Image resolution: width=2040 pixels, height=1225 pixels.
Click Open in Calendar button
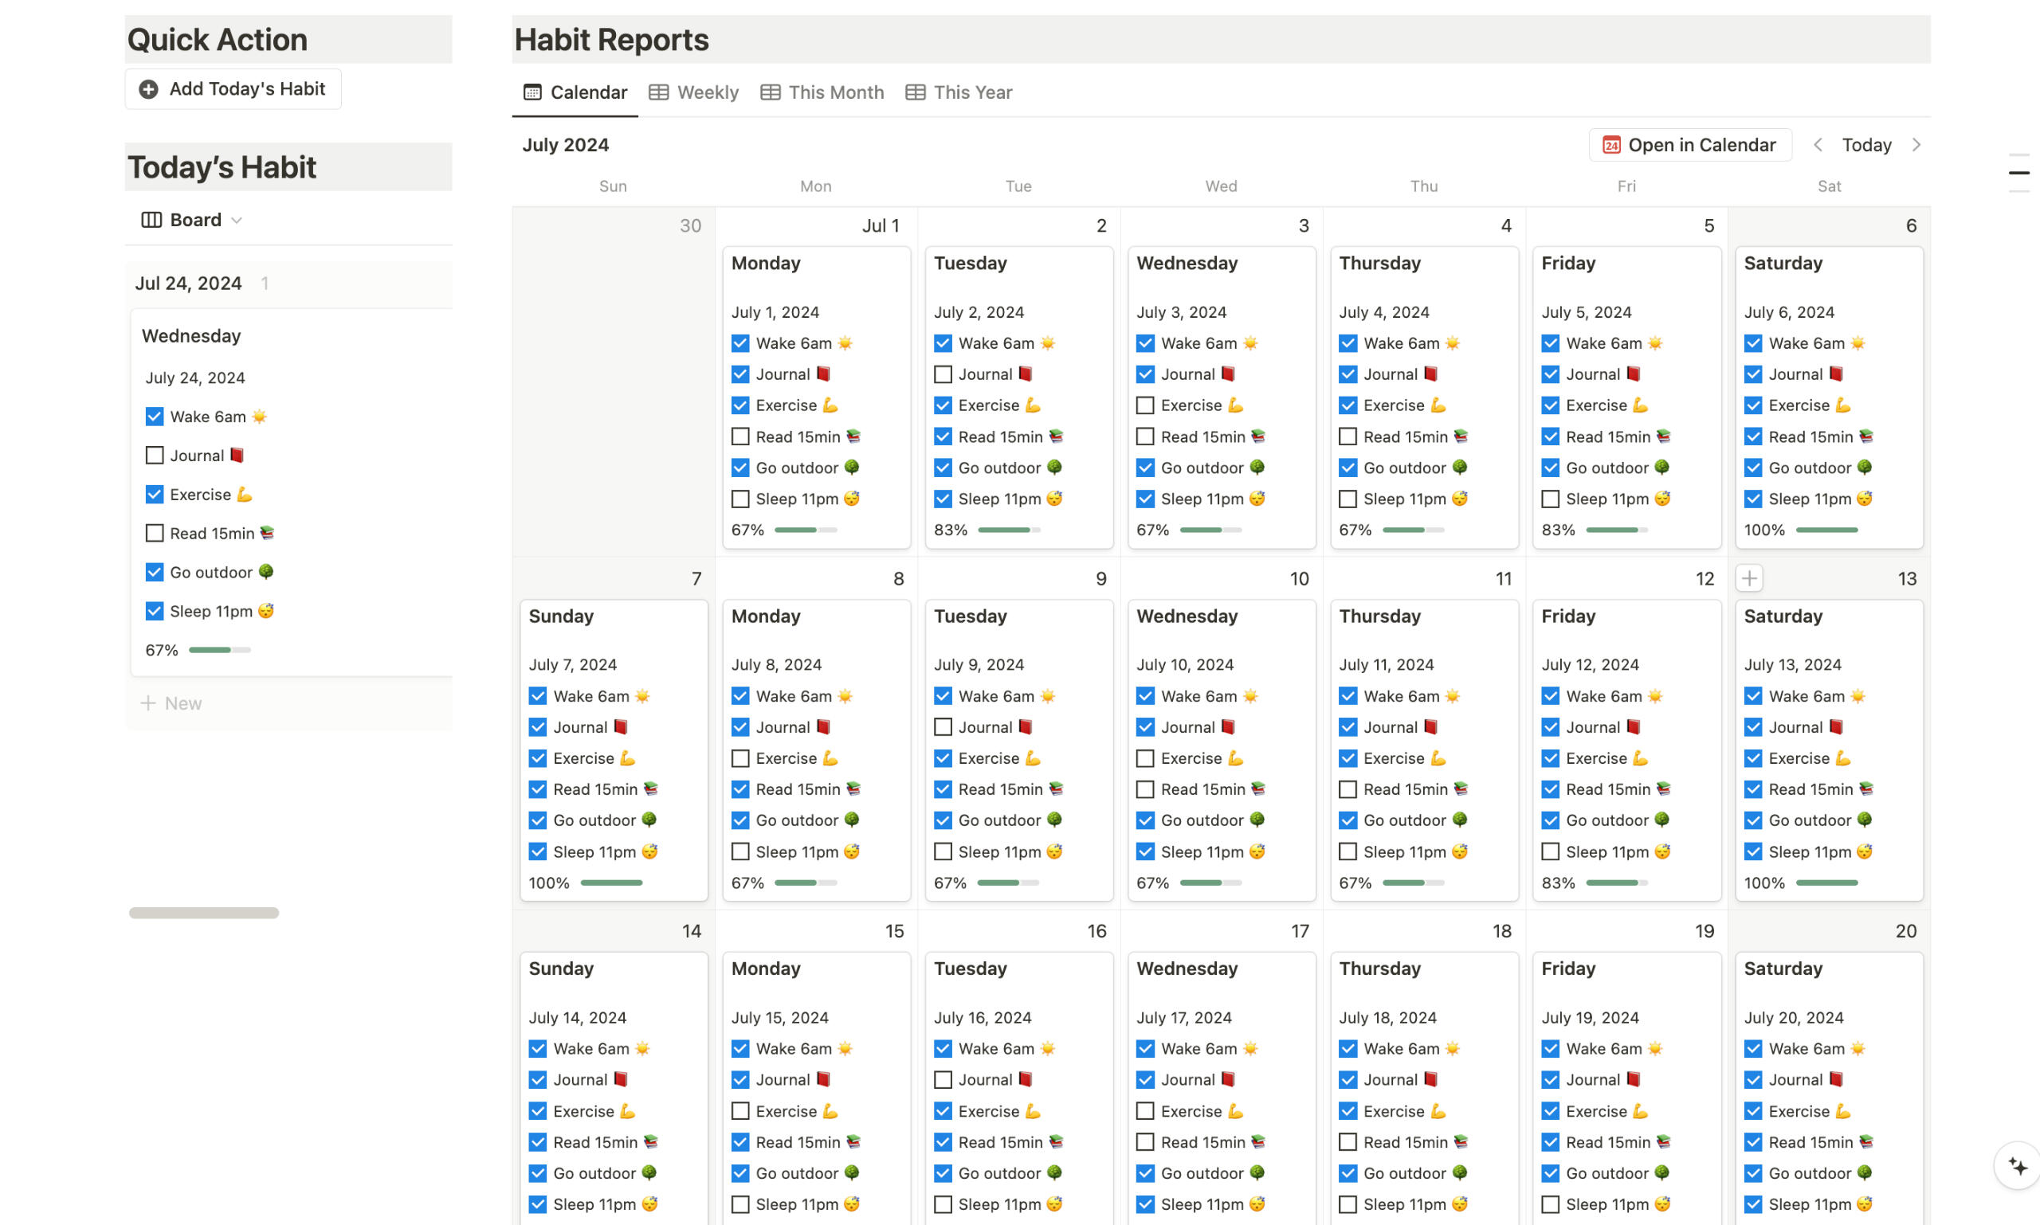pos(1690,145)
